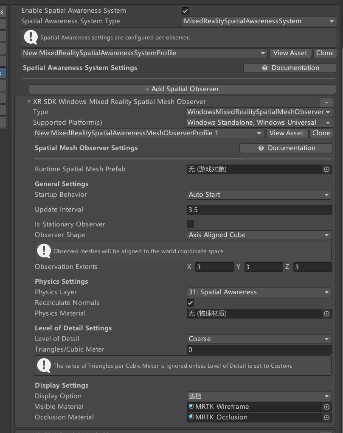Click View Asset for the system profile

[290, 53]
